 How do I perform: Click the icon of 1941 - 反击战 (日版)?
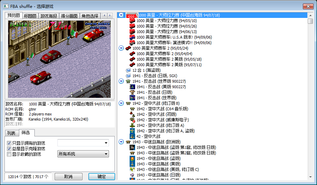coord(132,92)
